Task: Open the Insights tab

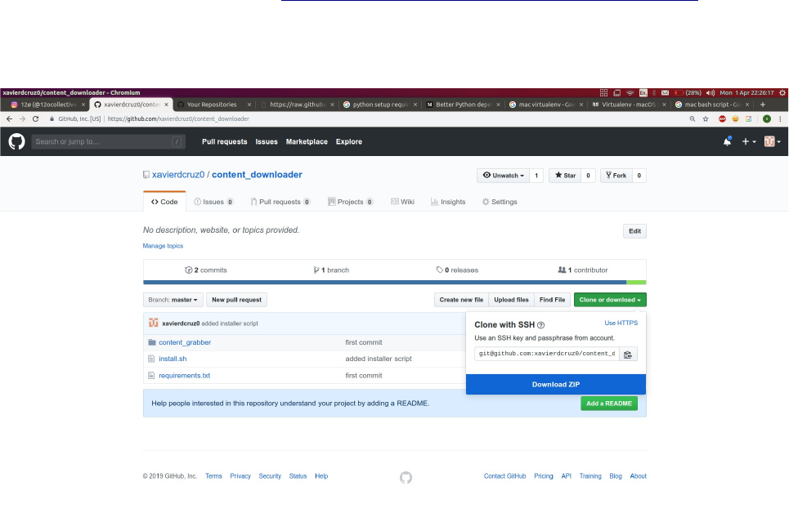Action: [448, 202]
